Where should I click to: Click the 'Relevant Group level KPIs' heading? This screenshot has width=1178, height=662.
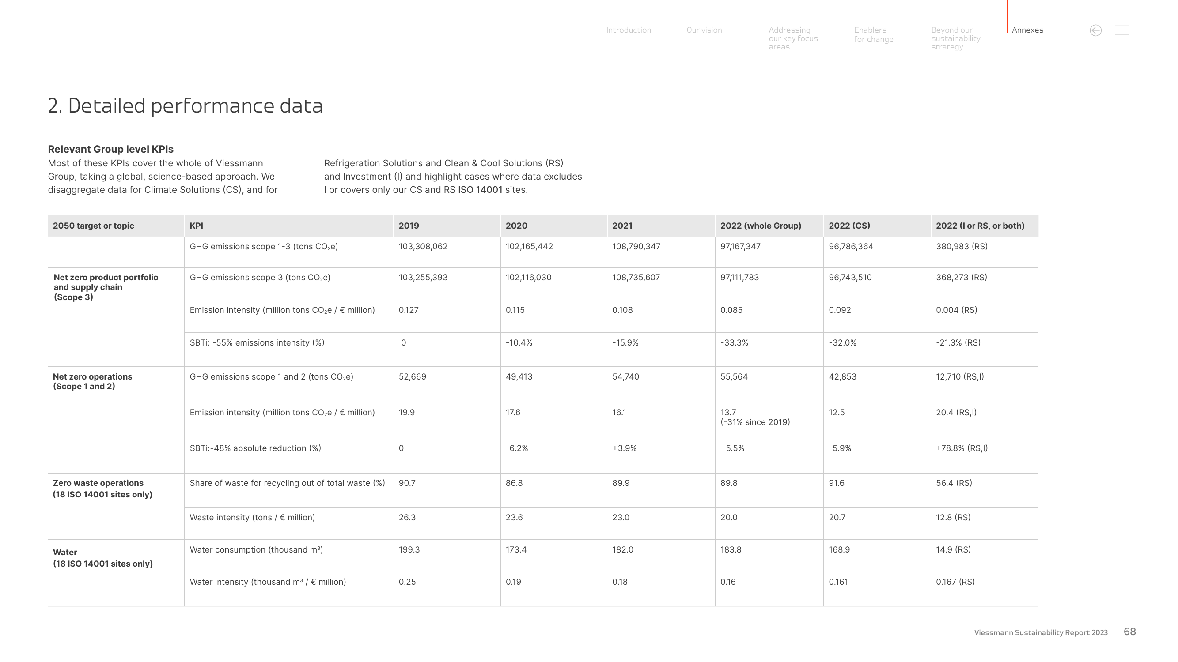(111, 150)
